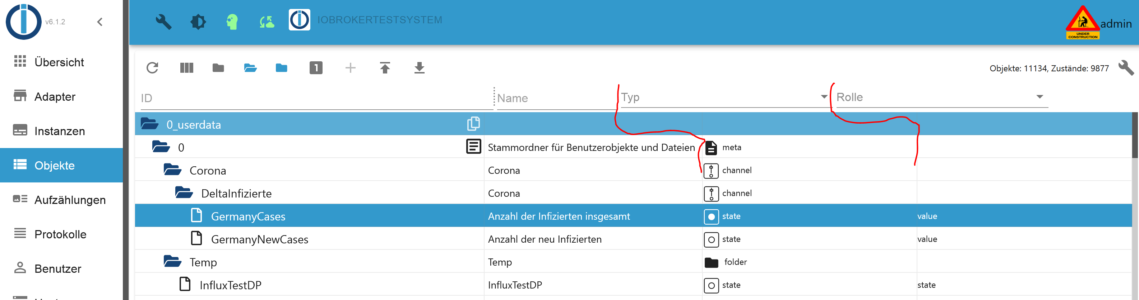
Task: Open system settings wrench icon in header
Action: (x=163, y=22)
